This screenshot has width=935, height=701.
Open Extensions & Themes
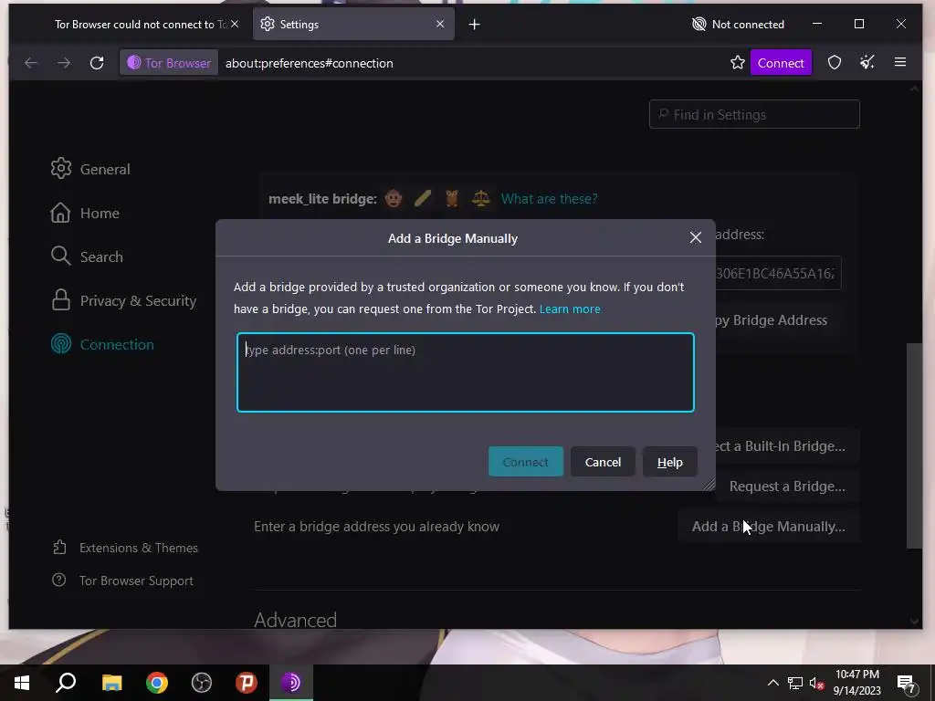[125, 548]
